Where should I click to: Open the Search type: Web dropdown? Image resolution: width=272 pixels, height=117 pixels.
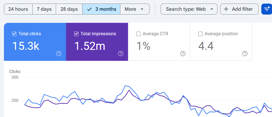(189, 9)
